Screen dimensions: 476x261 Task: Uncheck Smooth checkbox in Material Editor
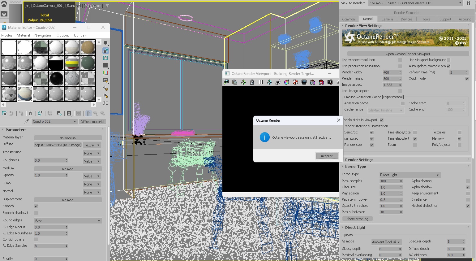pos(36,206)
